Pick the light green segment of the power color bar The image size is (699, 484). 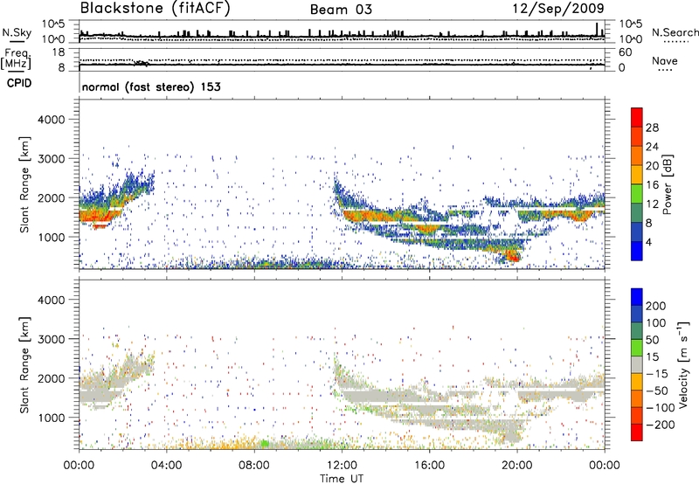point(637,194)
